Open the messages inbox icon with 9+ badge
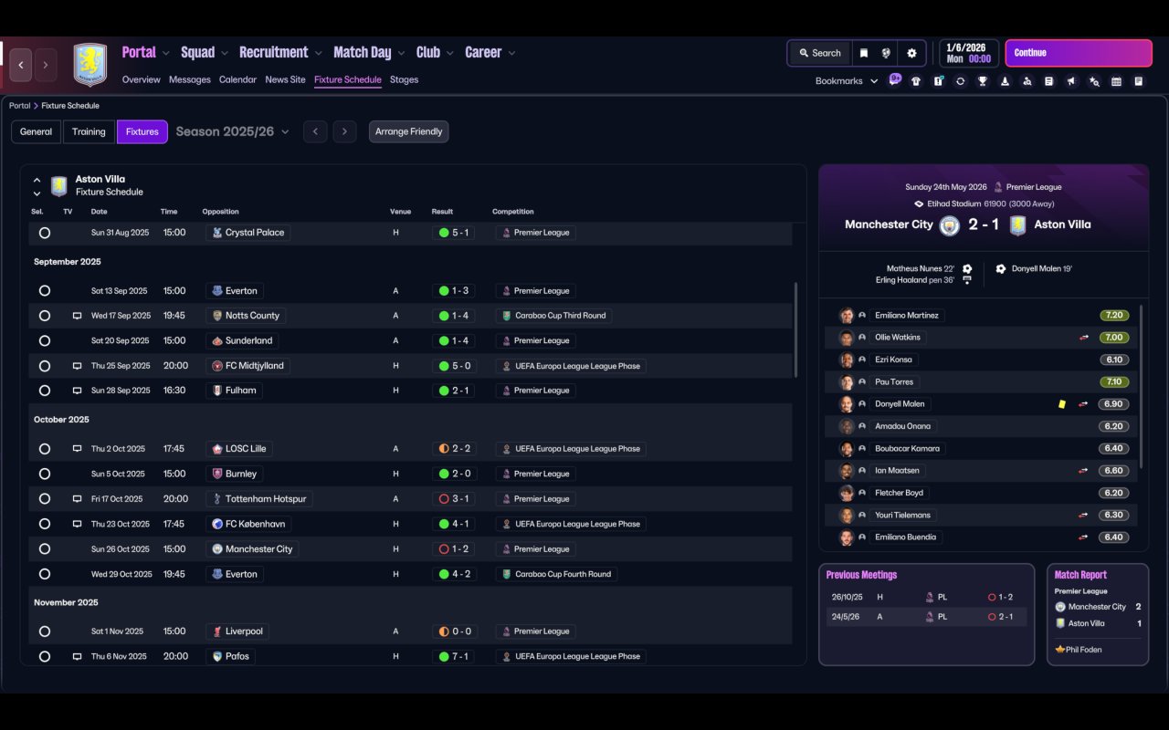This screenshot has width=1169, height=730. click(894, 80)
